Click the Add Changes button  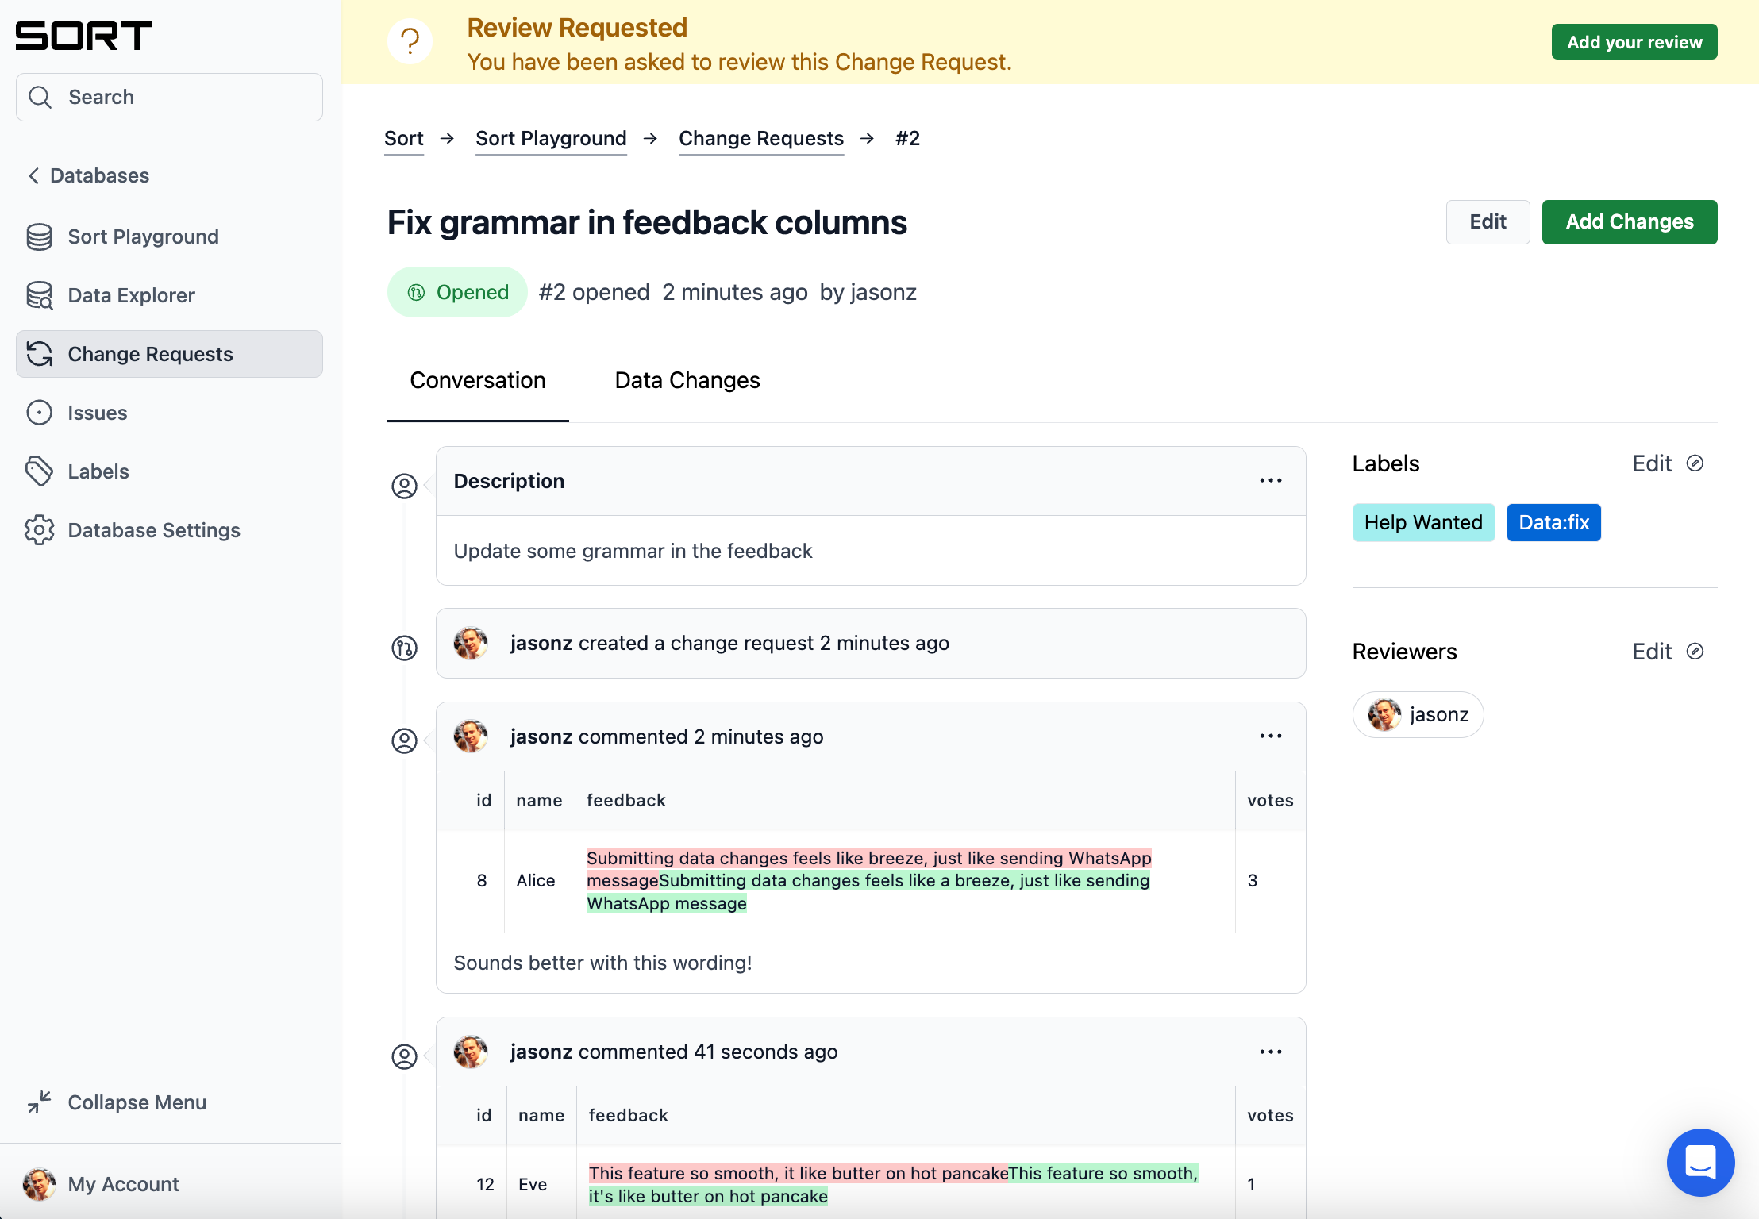pos(1630,222)
